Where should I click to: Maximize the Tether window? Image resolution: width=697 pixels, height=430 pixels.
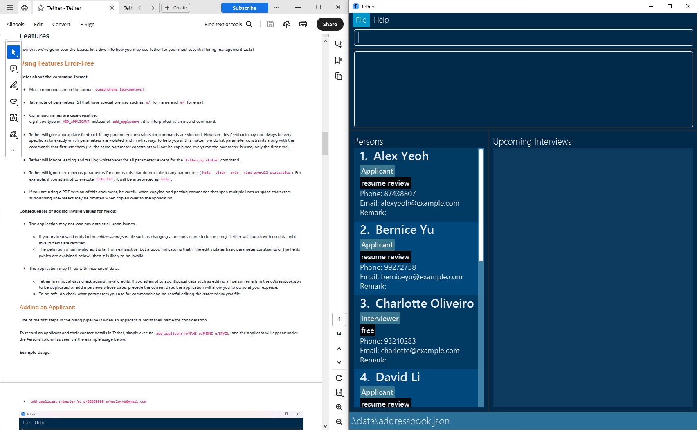point(670,6)
